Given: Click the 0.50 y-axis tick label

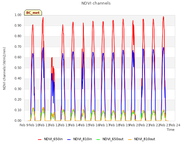Looking at the screenshot, I should (18, 68).
